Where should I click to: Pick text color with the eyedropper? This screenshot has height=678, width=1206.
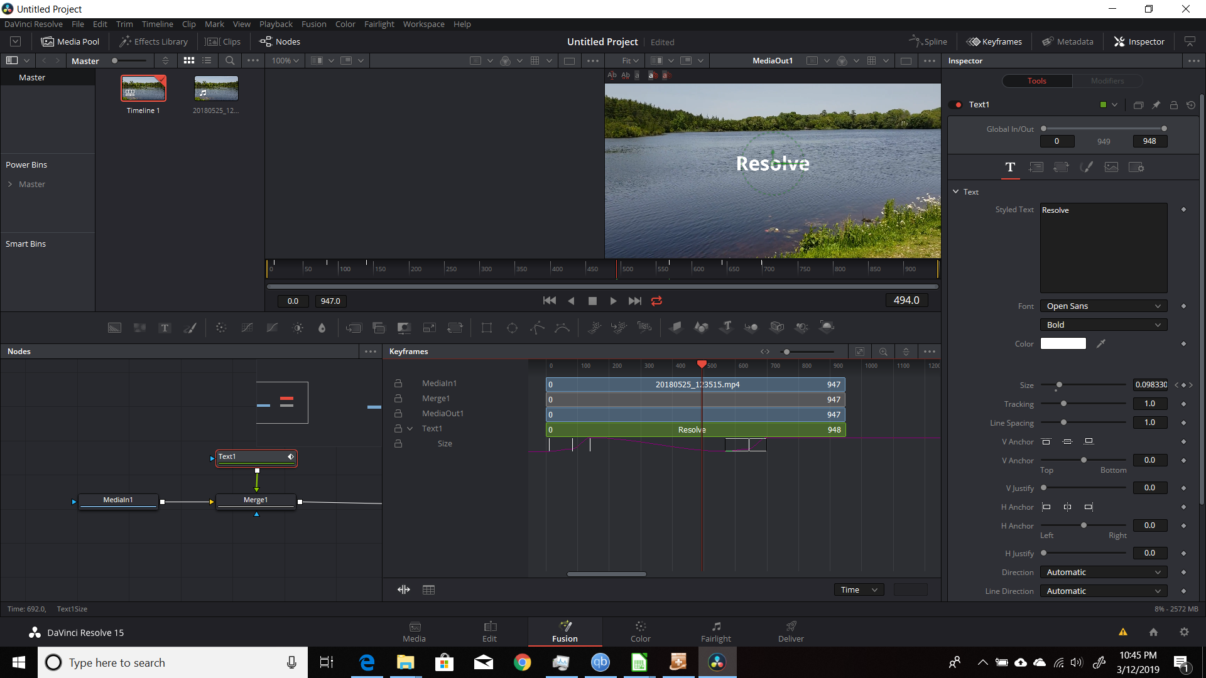coord(1101,343)
